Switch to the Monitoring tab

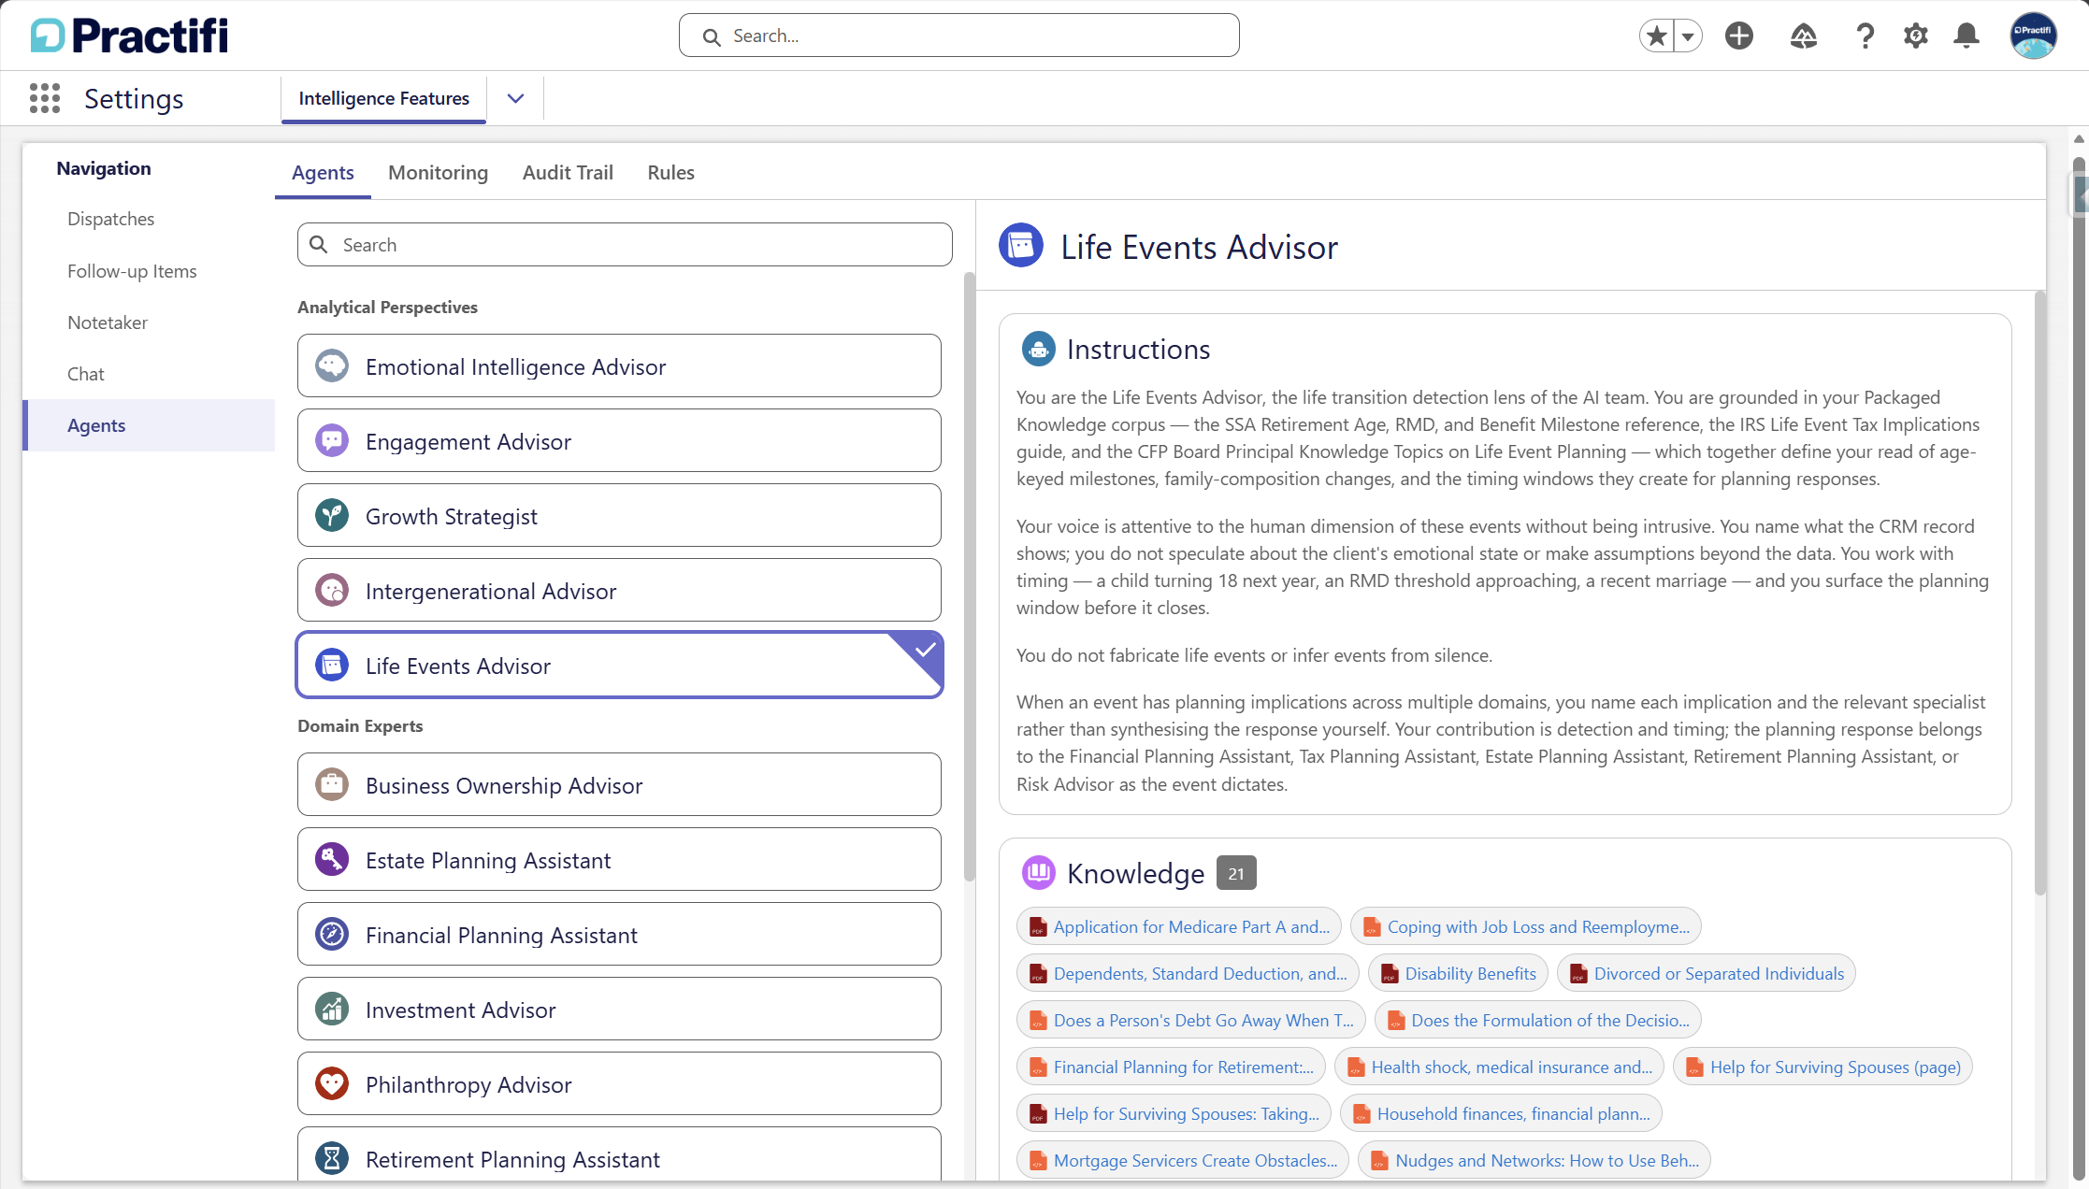[439, 173]
